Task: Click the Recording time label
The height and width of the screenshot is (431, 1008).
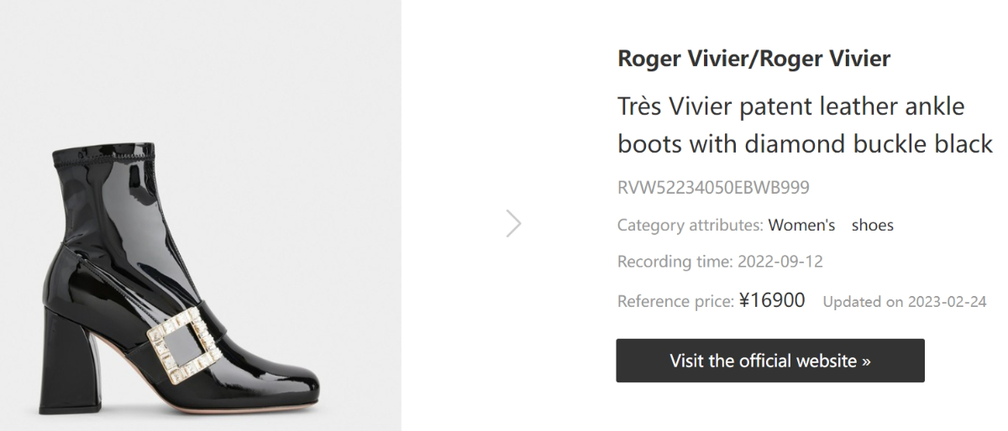Action: point(675,262)
